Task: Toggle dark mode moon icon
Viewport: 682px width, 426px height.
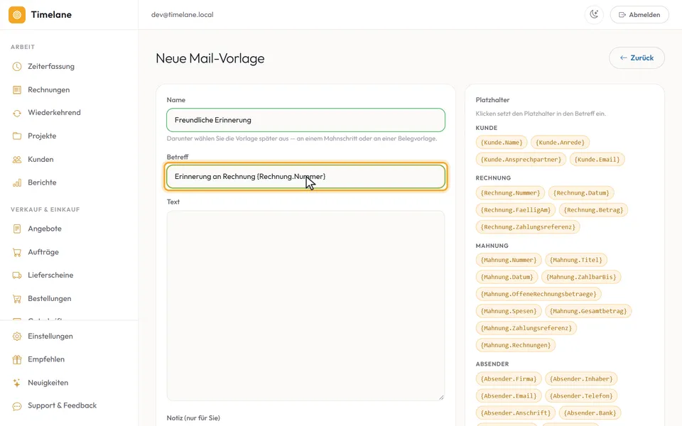Action: [594, 15]
